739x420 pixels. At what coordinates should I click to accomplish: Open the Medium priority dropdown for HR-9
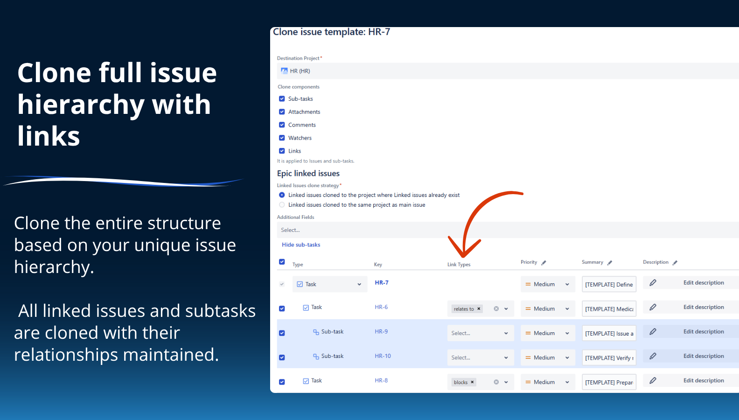pyautogui.click(x=548, y=333)
